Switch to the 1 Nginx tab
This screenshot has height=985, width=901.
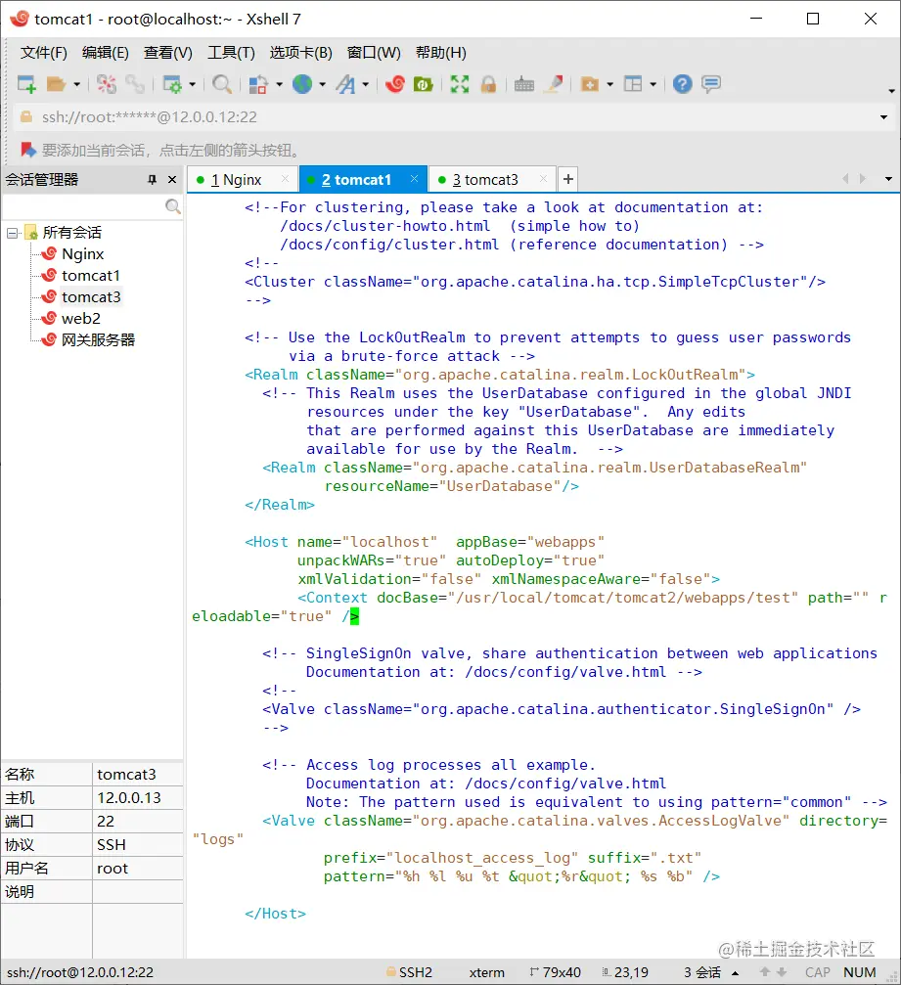tap(236, 180)
